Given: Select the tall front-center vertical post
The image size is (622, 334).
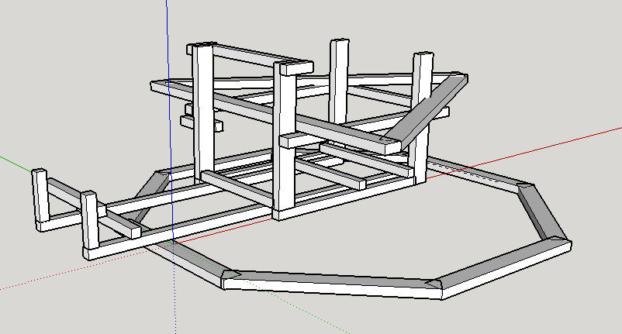Looking at the screenshot, I should point(284,139).
